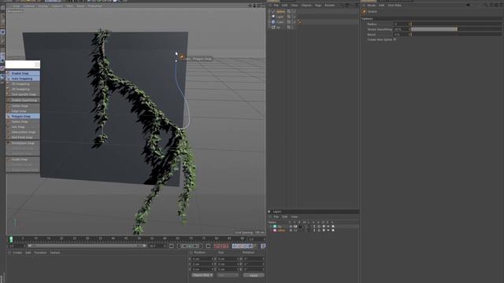Viewport: 504px width, 283px height.
Task: Enable Vertex Snap option
Action: (23, 106)
